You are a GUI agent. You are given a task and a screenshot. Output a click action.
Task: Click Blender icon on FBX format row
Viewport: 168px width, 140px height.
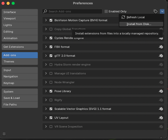pos(161,47)
